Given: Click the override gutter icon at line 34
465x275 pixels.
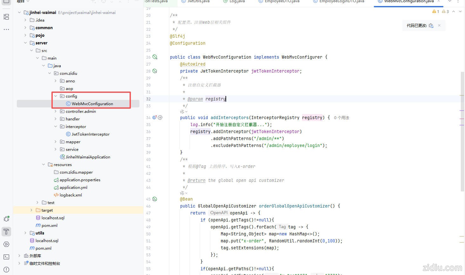Looking at the screenshot, I should [x=155, y=118].
